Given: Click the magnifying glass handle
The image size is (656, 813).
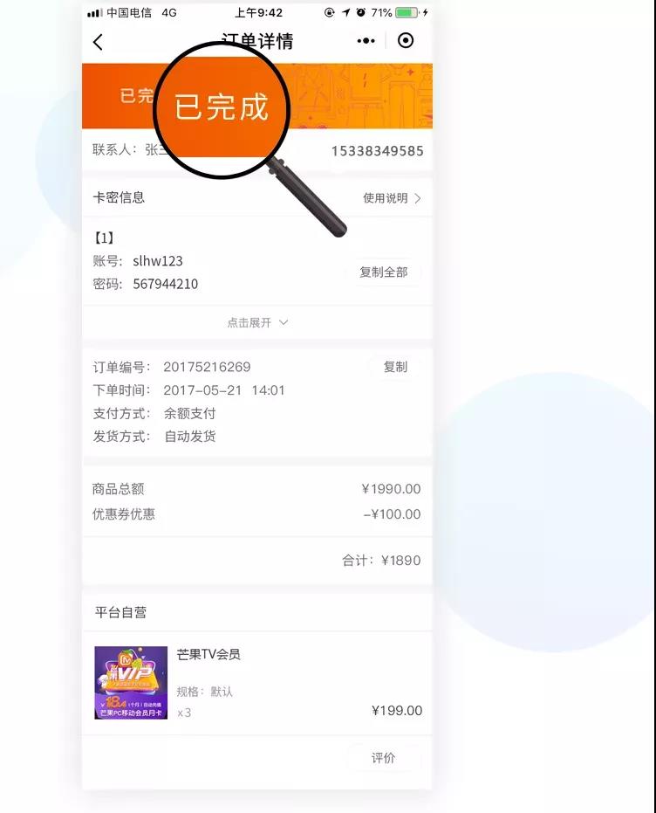Looking at the screenshot, I should 306,197.
